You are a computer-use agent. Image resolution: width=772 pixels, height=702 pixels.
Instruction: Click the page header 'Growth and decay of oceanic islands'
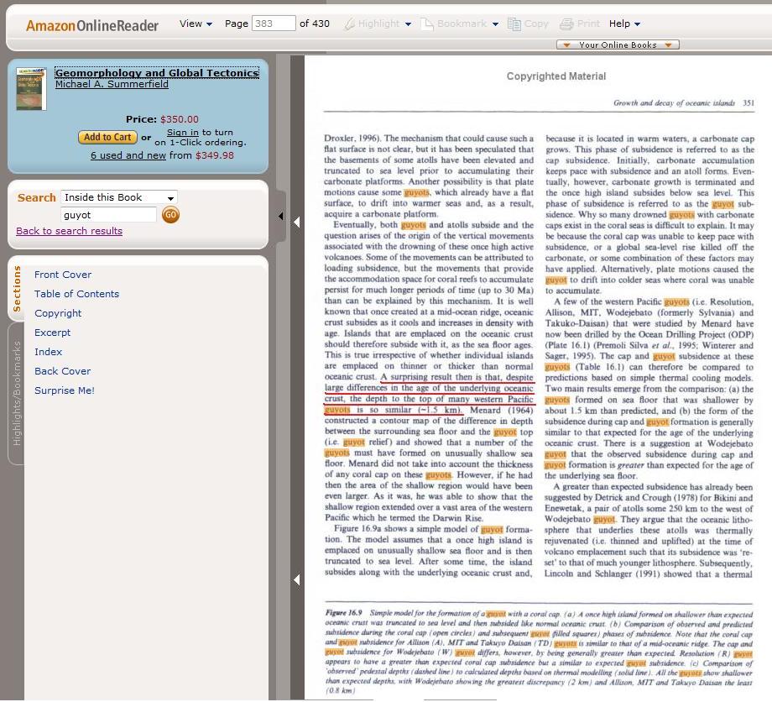pos(675,103)
